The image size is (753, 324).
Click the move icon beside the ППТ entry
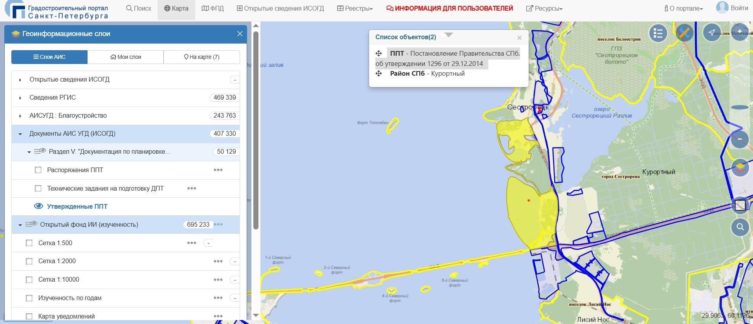(379, 54)
